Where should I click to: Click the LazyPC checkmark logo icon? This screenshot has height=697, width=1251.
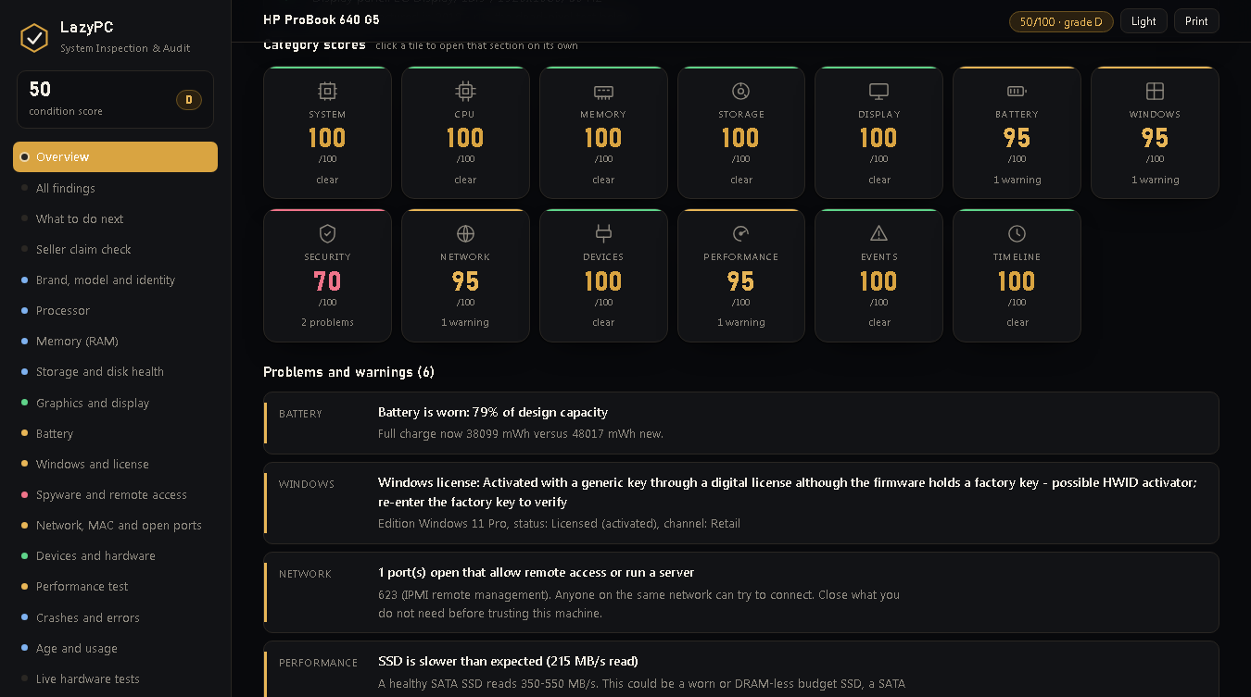click(34, 37)
